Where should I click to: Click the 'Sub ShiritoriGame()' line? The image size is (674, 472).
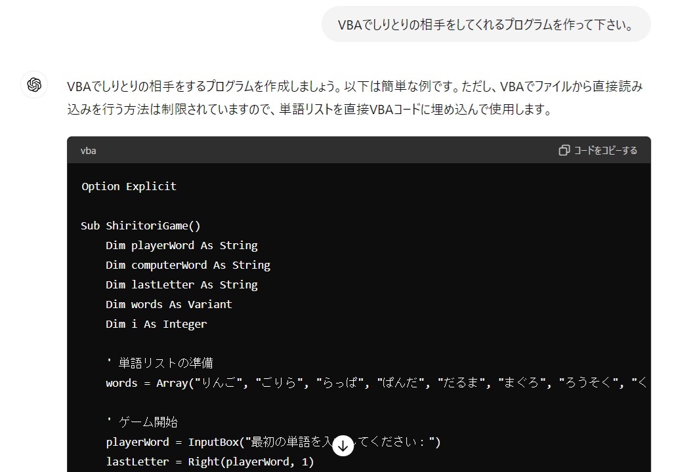pyautogui.click(x=140, y=226)
